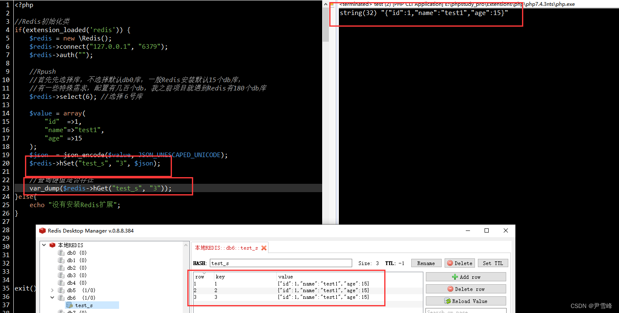Click the key icon beside test_s
Image resolution: width=619 pixels, height=313 pixels.
click(x=70, y=305)
